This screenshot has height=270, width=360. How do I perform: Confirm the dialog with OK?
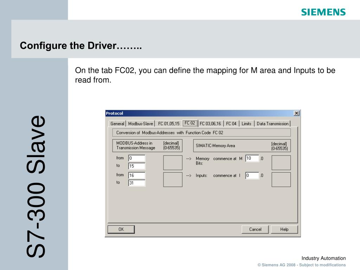[x=121, y=229]
